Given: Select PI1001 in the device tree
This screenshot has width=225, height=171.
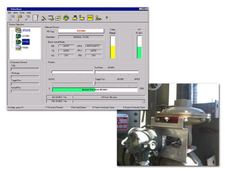Looking at the screenshot, I should click(25, 48).
